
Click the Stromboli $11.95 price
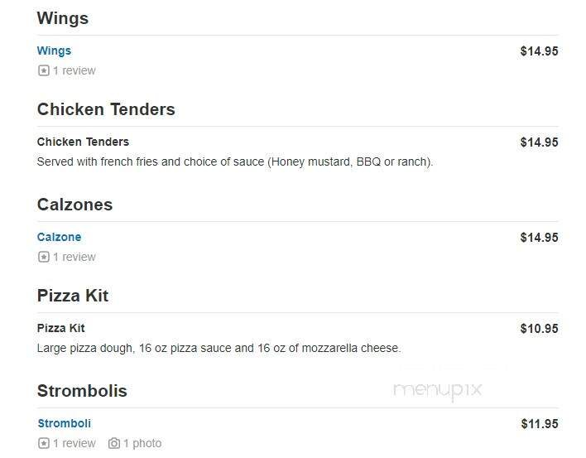(540, 424)
